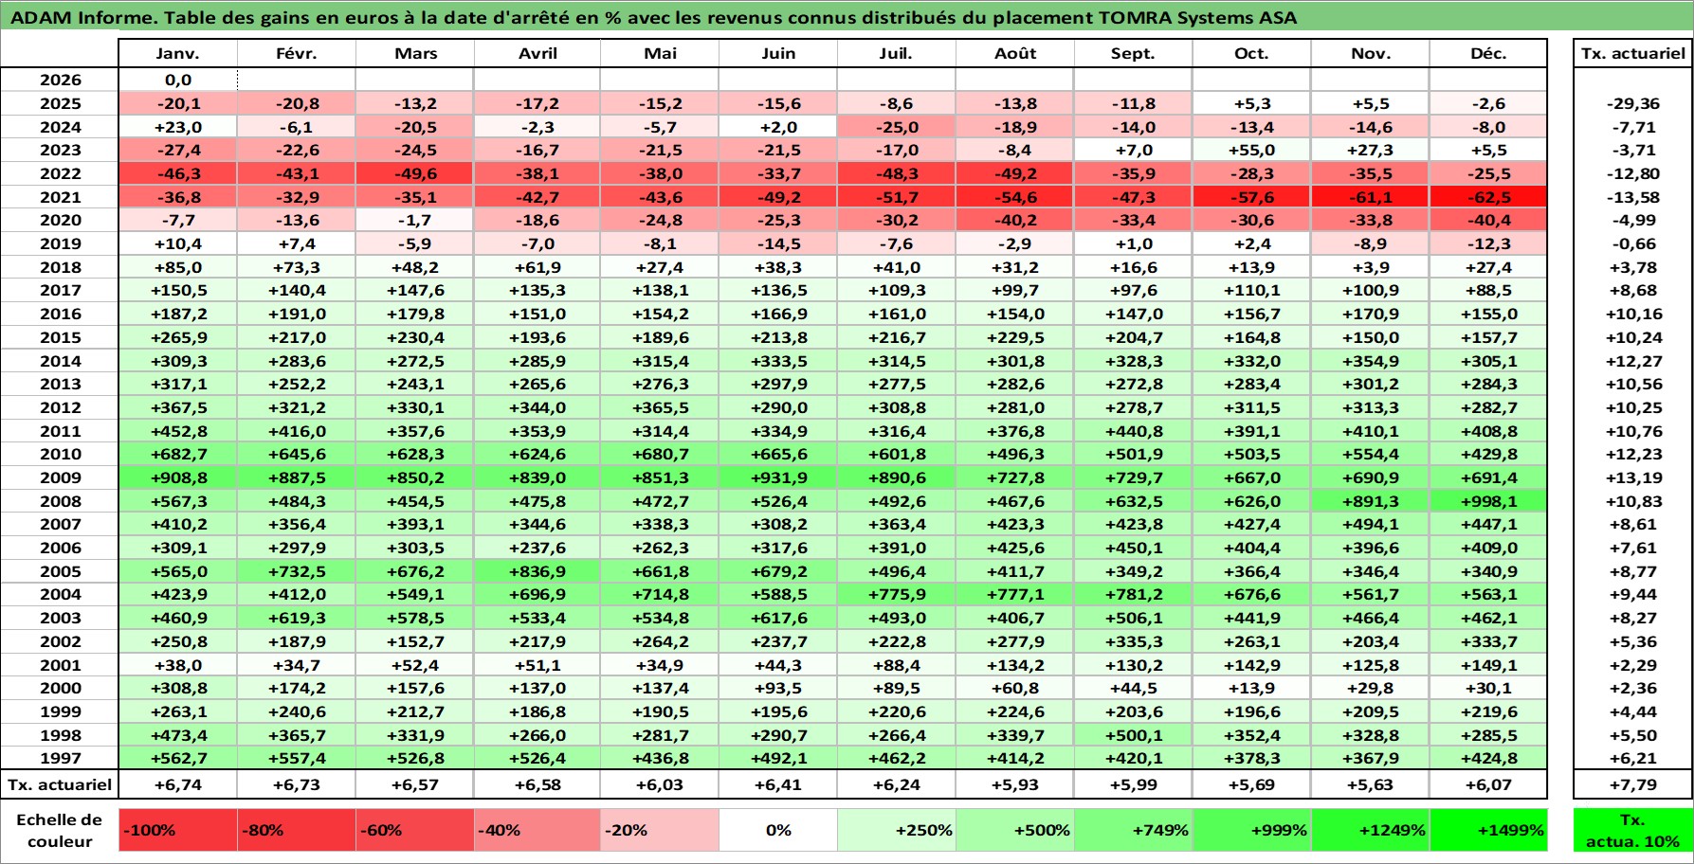This screenshot has height=864, width=1694.
Task: Select the 'Sept.' column header
Action: point(1134,54)
